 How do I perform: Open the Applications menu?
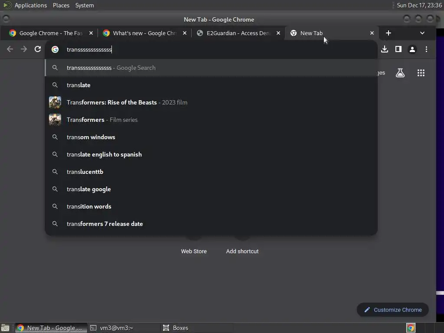31,5
